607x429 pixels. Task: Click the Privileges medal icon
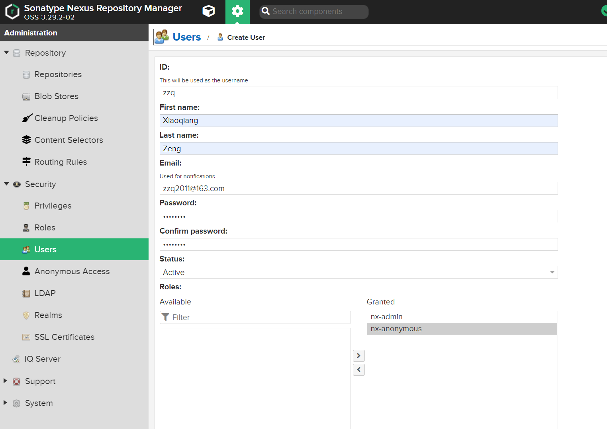coord(26,206)
